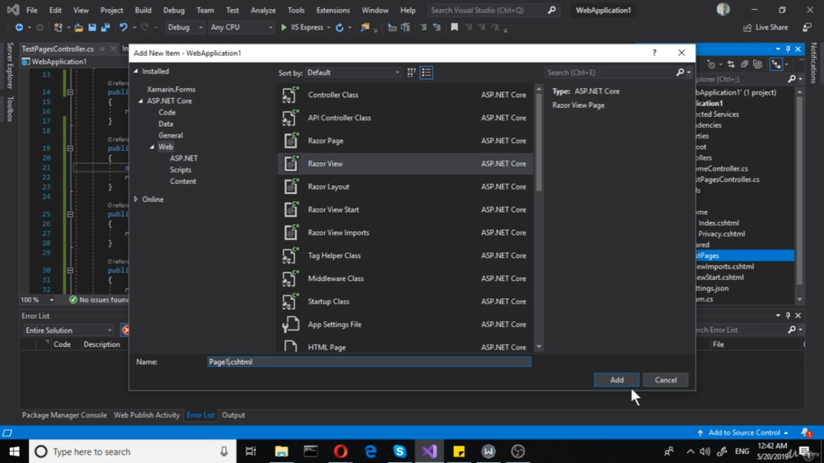824x463 pixels.
Task: Open Web Publish Activity tab
Action: [147, 415]
